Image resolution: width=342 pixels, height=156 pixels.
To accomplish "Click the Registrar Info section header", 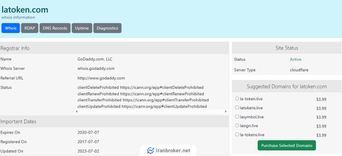I will (114, 48).
